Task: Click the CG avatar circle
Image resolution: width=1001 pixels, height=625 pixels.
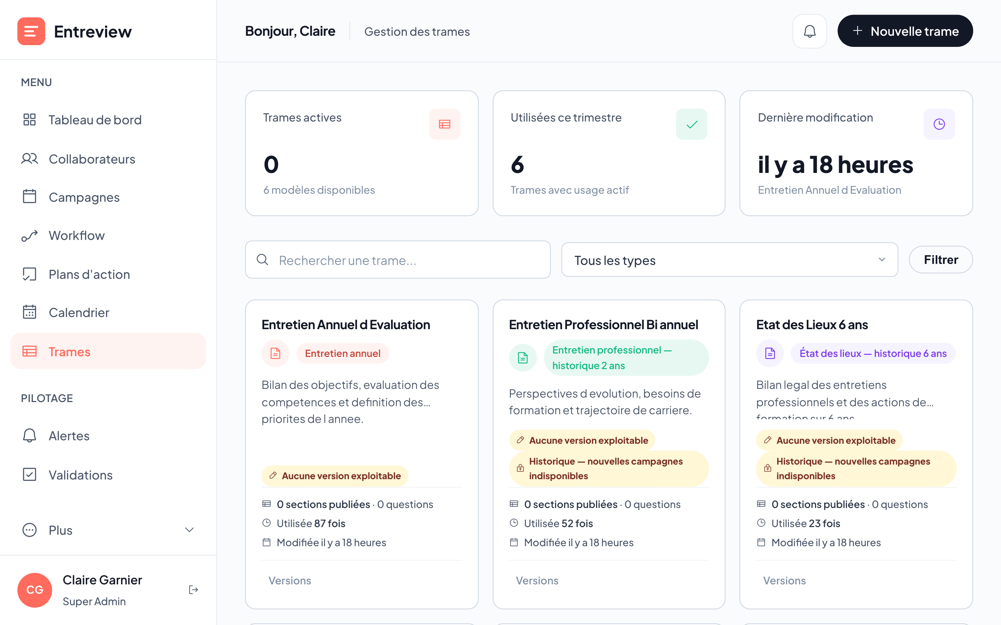Action: click(x=35, y=590)
